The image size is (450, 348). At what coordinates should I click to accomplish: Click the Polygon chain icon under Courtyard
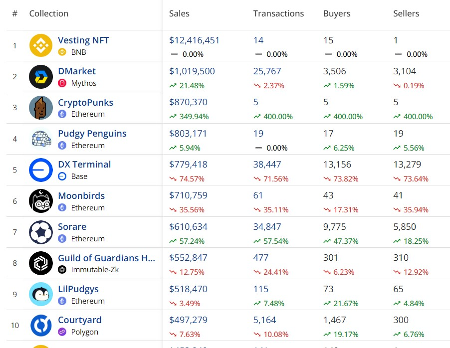coord(62,332)
